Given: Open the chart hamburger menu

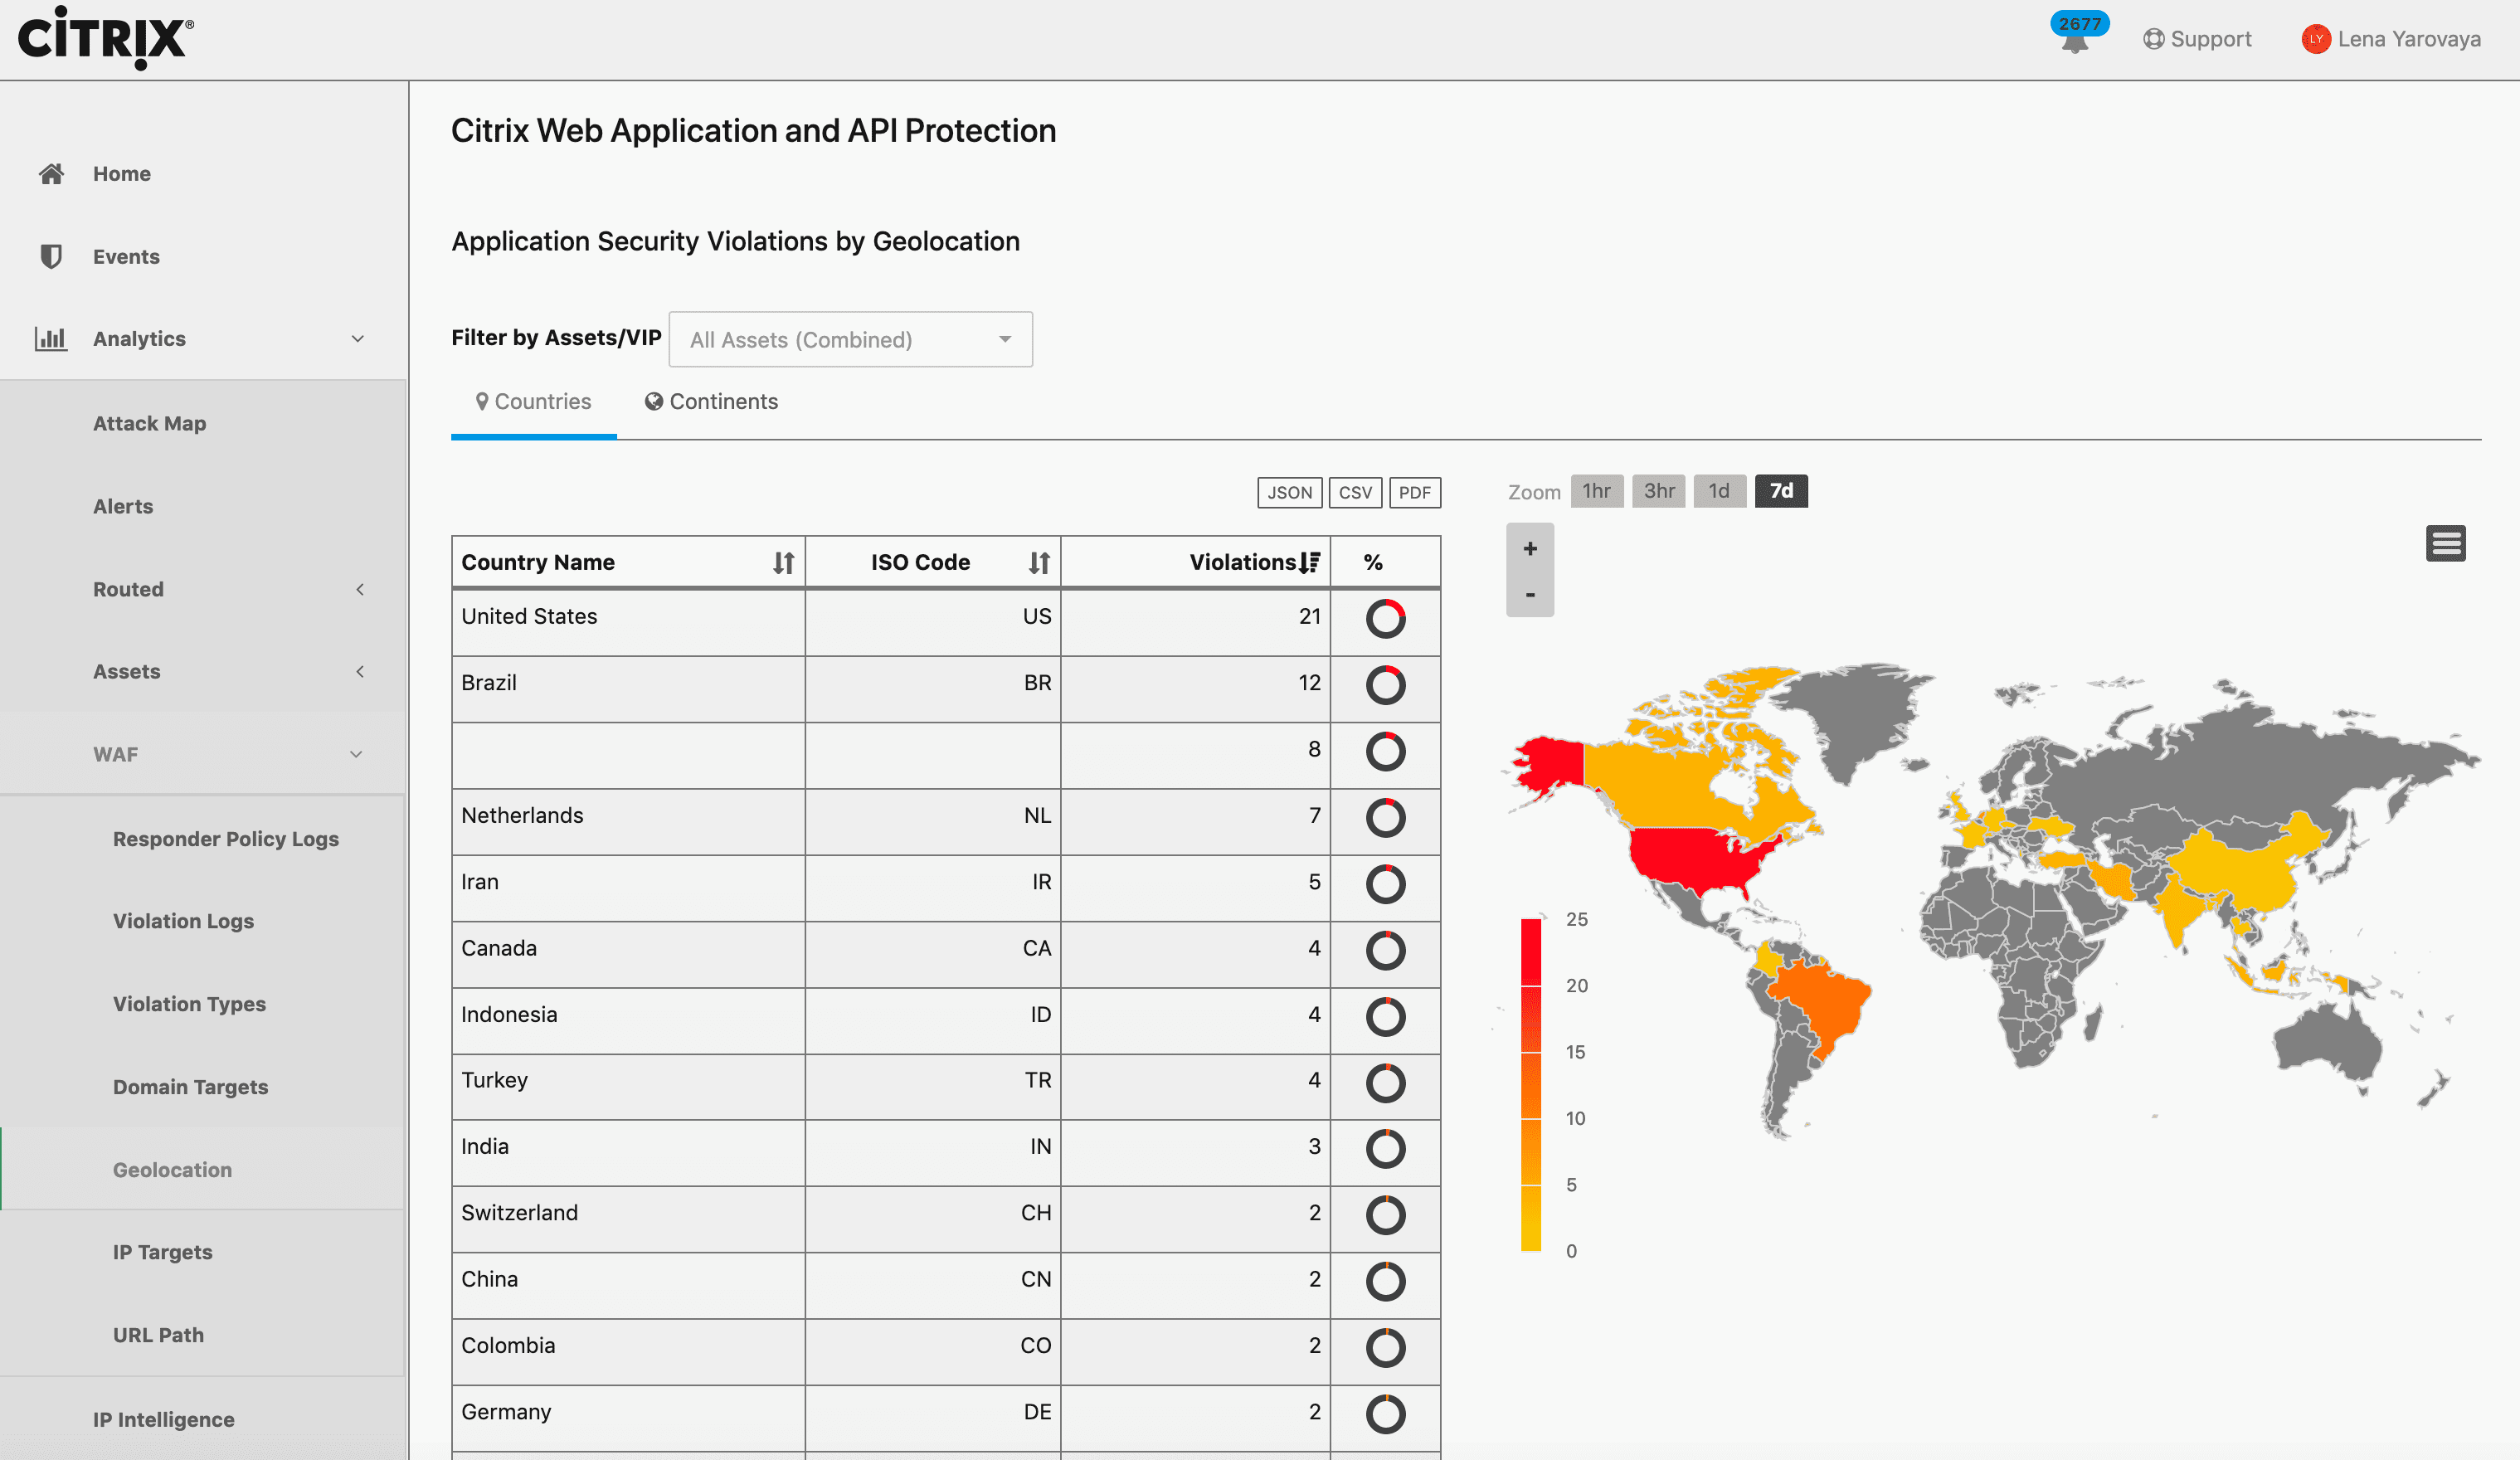Looking at the screenshot, I should [2446, 543].
